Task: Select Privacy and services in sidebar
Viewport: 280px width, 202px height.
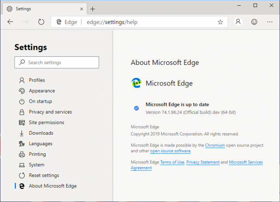Action: [x=50, y=112]
